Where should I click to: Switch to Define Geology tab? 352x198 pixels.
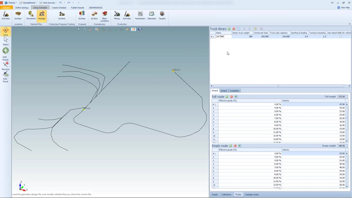pos(22,8)
